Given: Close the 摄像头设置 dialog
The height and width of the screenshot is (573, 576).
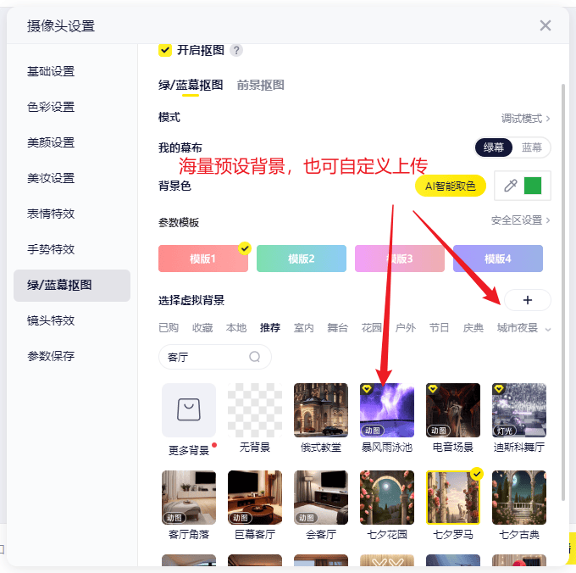Looking at the screenshot, I should (546, 25).
